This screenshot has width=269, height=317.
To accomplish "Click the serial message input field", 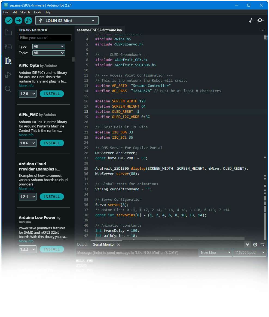I will coord(136,252).
